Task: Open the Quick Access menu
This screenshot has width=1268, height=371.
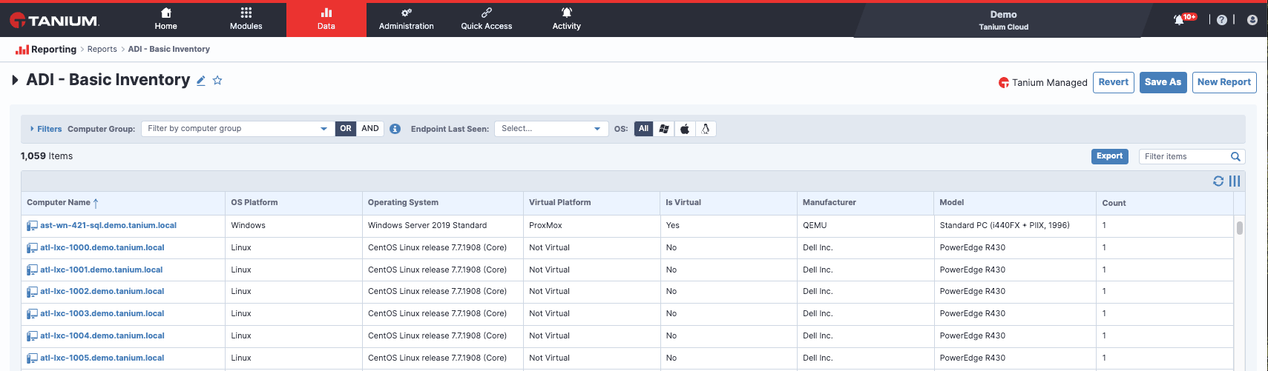Action: click(x=487, y=19)
